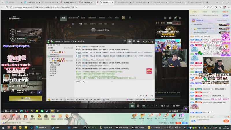
Task: Open League of Legends taskbar item
Action: 106,127
